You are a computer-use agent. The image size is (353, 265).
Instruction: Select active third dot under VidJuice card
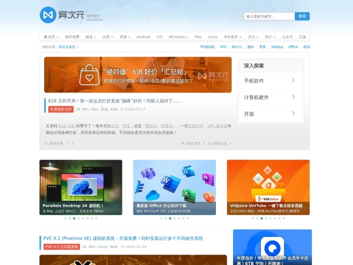[262, 218]
